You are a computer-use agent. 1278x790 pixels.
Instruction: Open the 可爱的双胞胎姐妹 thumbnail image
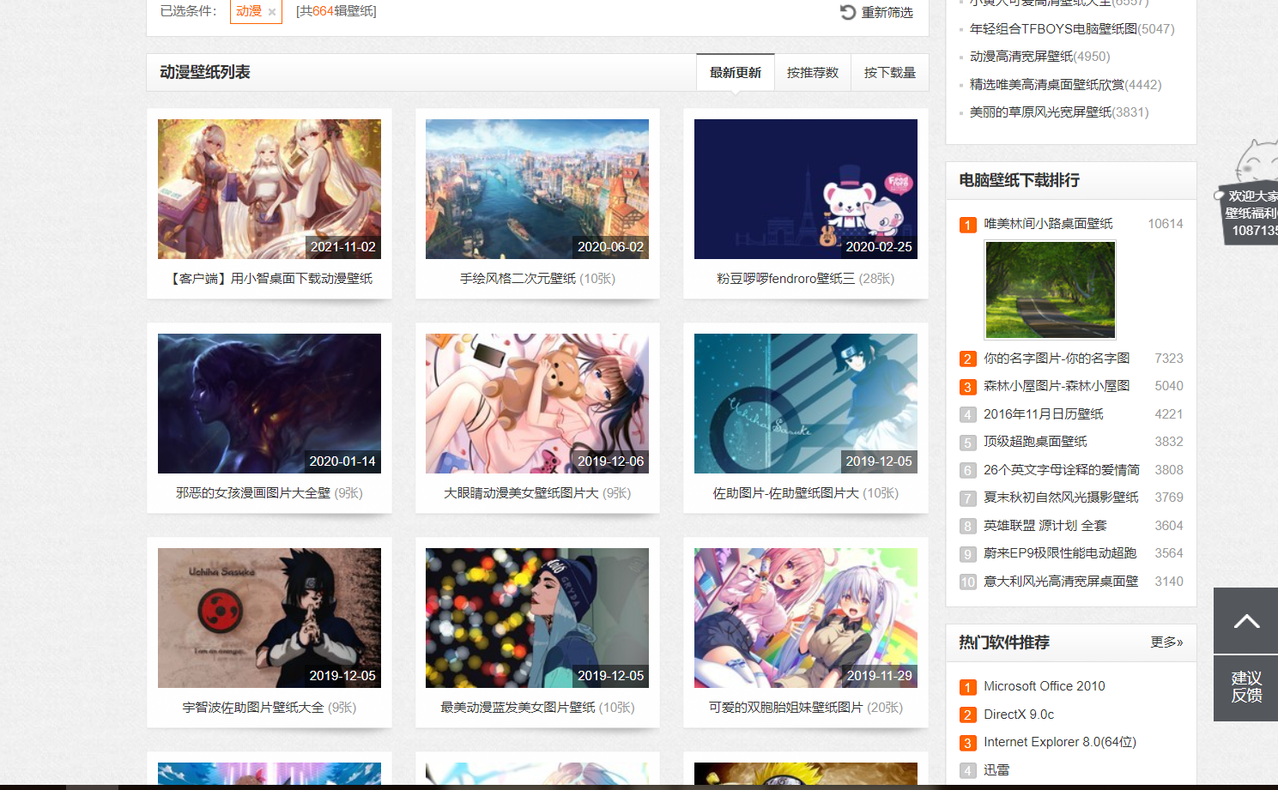[x=806, y=618]
